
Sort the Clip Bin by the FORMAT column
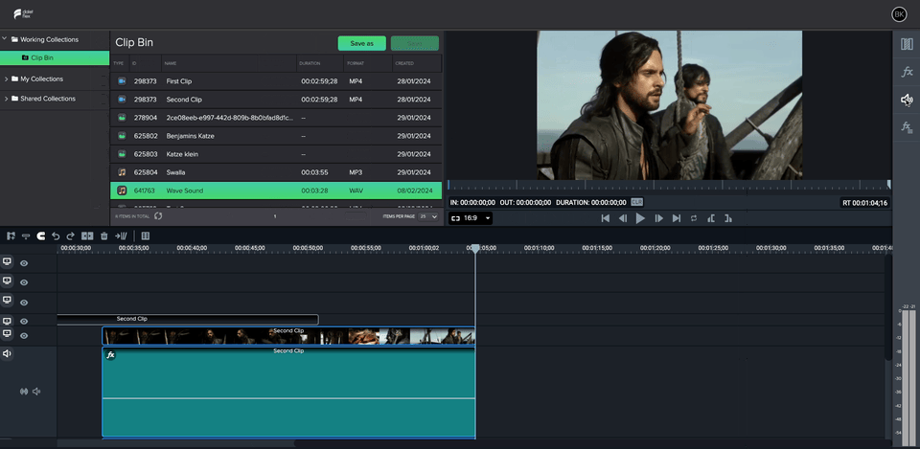(x=356, y=63)
